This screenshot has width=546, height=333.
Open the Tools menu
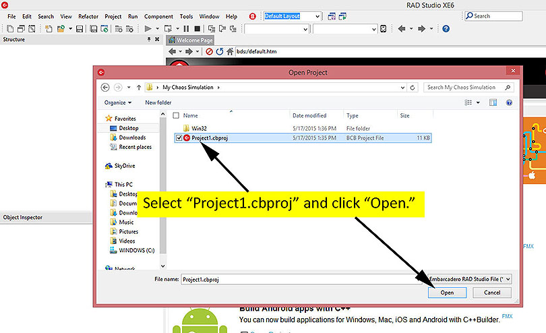tap(186, 16)
